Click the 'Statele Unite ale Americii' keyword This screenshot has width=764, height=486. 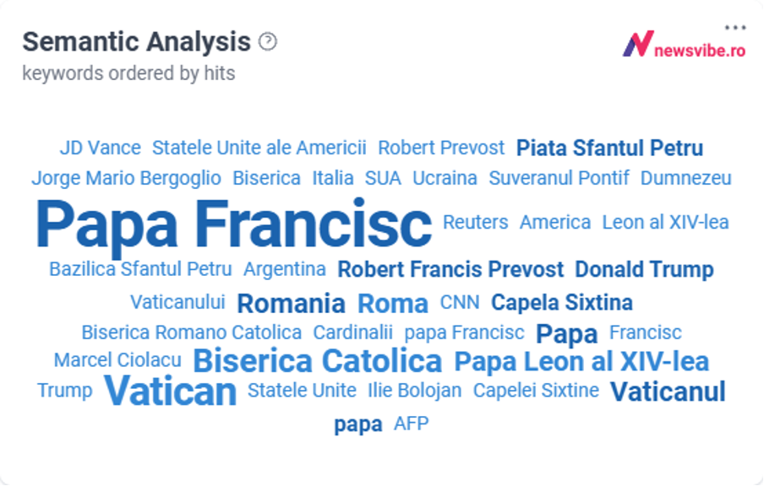259,148
